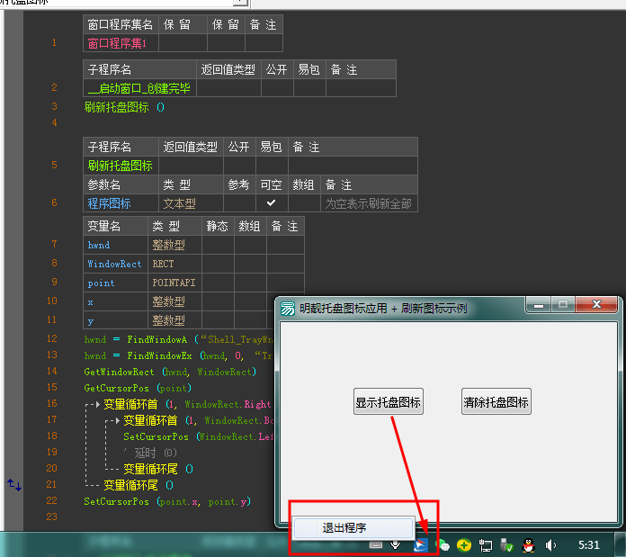The width and height of the screenshot is (626, 557).
Task: Collapse the outer 变量循环首 loop arrow
Action: [x=97, y=404]
